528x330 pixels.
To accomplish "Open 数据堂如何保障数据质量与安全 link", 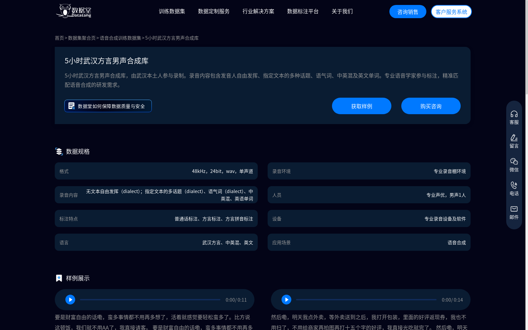I will (108, 106).
